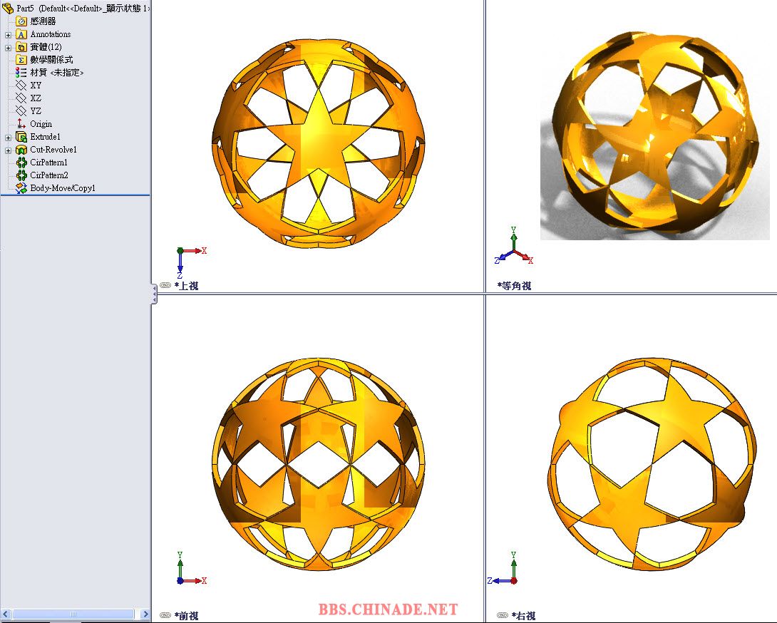Click the rendered ball in isometric view
This screenshot has width=777, height=623.
(654, 134)
